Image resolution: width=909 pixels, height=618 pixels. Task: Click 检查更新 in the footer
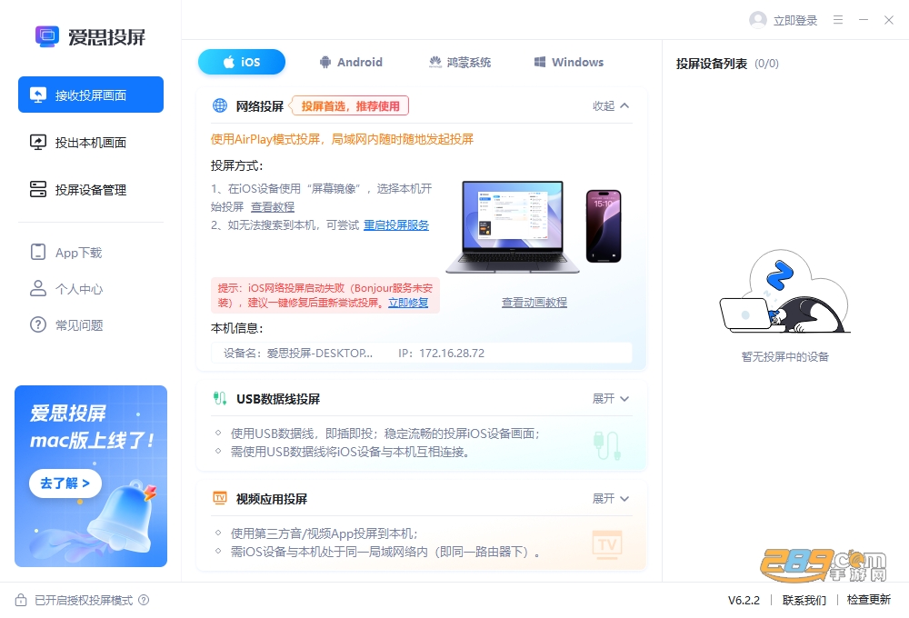coord(868,600)
